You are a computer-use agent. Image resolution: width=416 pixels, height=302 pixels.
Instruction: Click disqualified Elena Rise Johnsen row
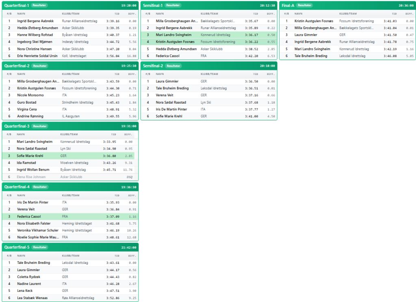tap(68, 177)
